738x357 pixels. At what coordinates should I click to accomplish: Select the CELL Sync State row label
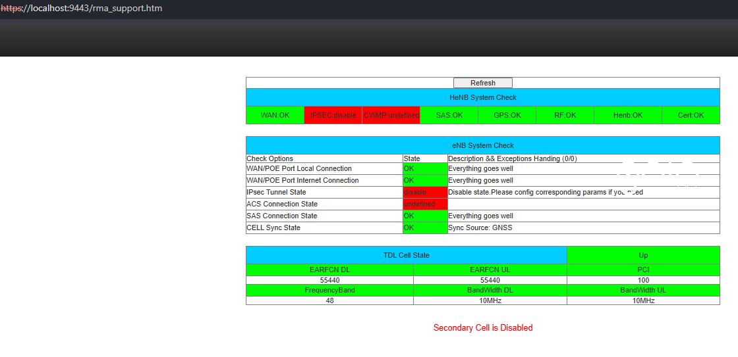273,227
